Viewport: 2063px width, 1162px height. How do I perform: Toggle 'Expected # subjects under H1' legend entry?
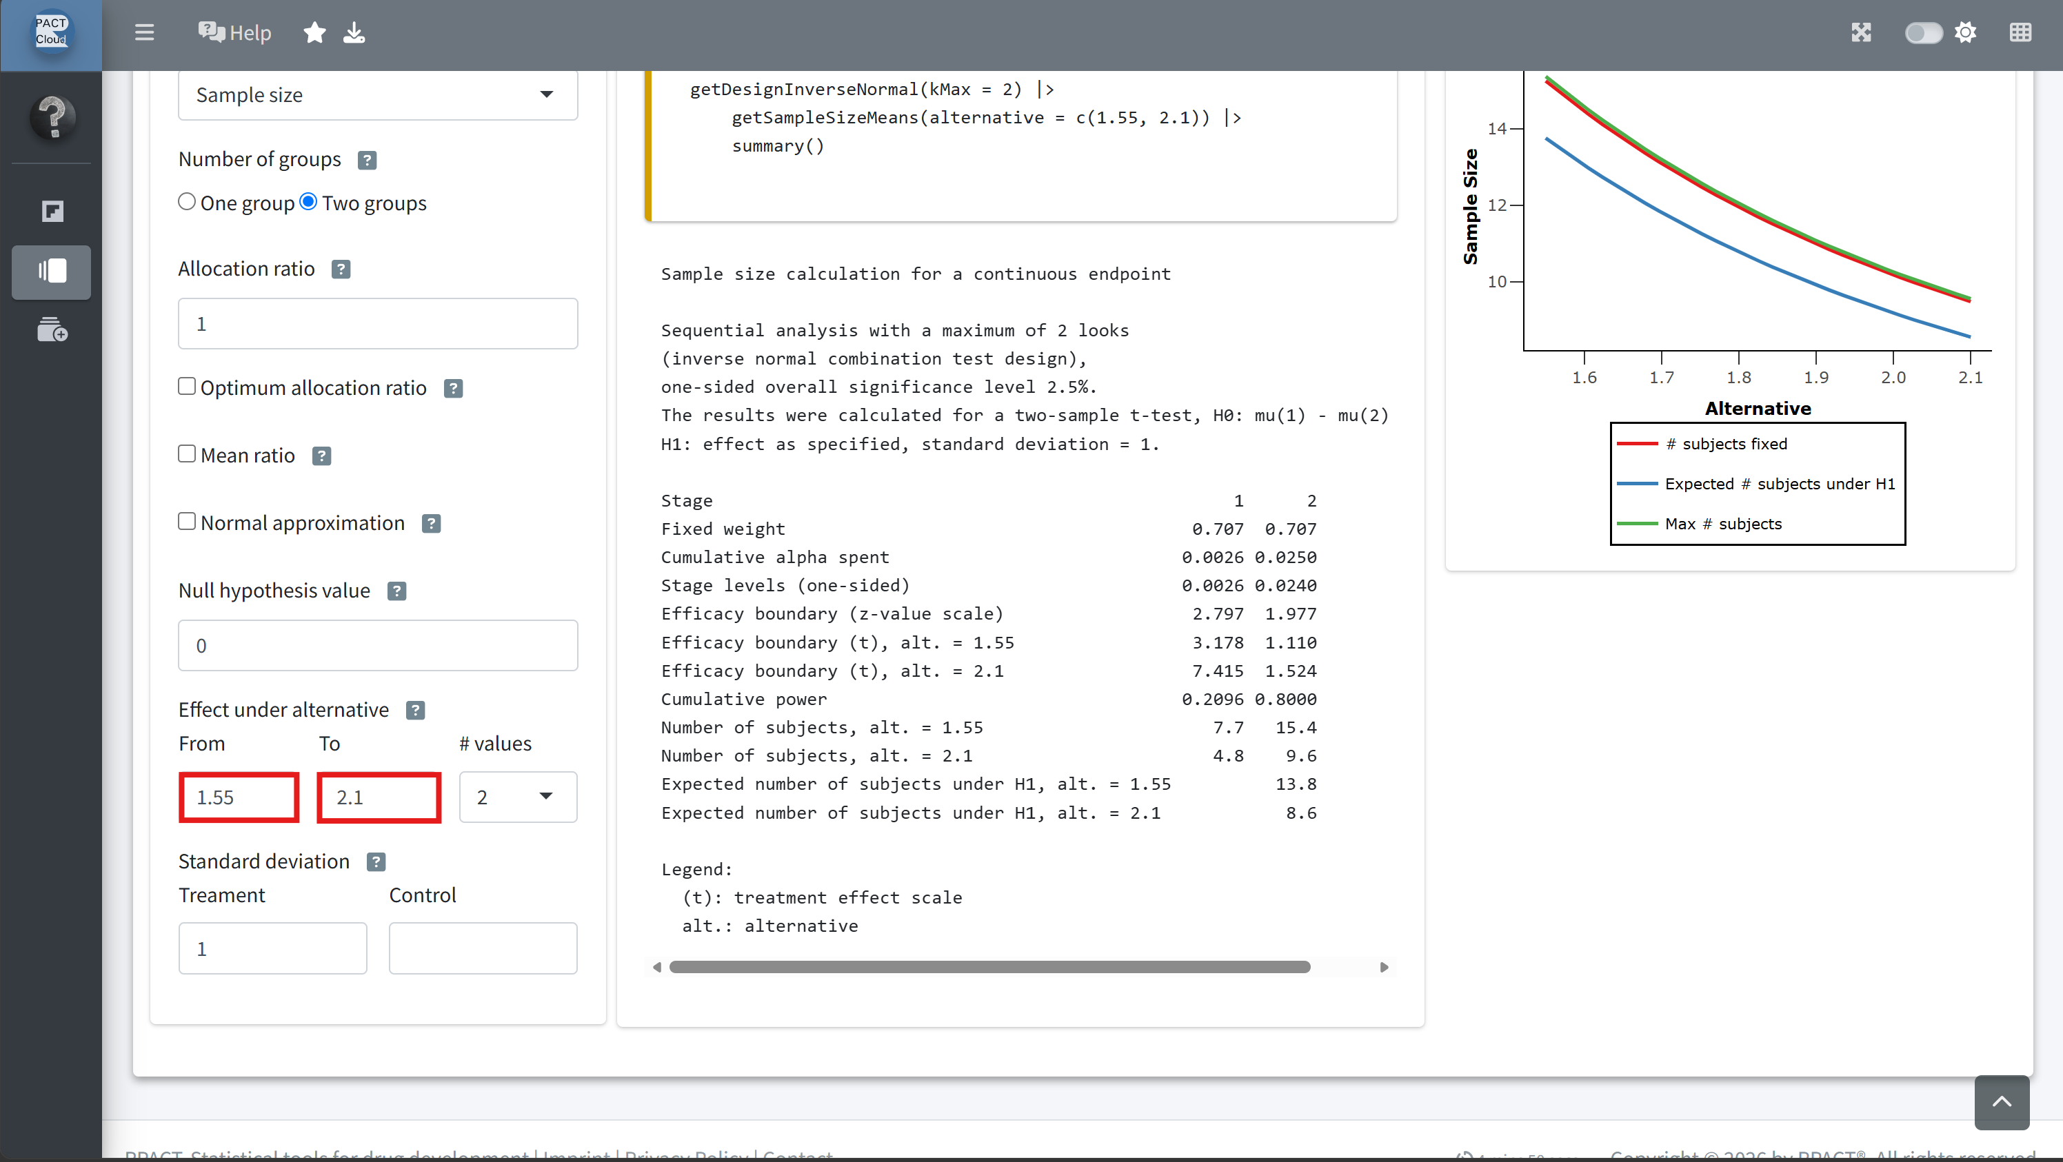click(1755, 484)
